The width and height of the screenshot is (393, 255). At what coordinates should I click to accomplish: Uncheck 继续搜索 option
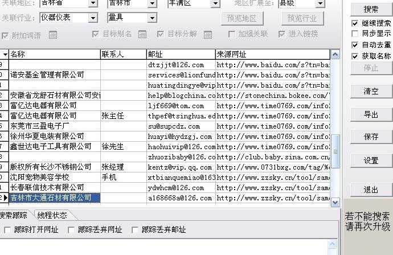[x=355, y=23]
